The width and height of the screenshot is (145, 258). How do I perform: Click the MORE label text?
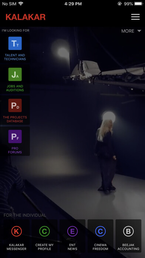tap(128, 31)
